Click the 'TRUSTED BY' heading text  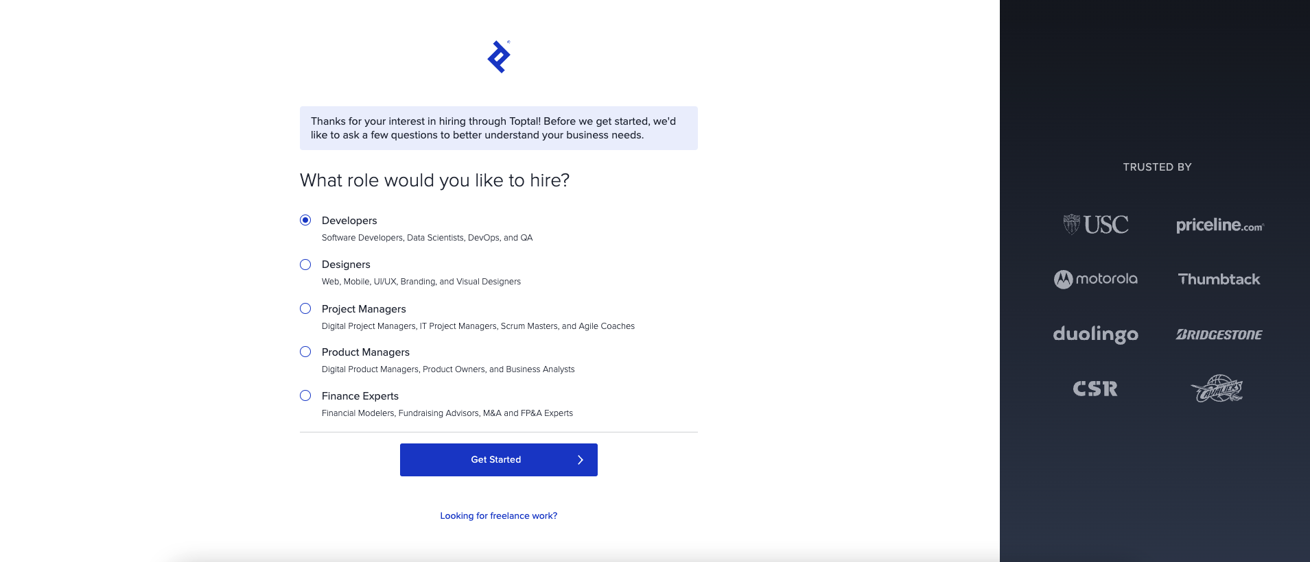click(1158, 167)
